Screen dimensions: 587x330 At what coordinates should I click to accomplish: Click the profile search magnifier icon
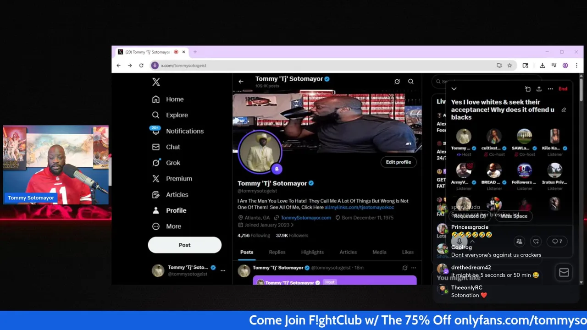[x=411, y=82]
